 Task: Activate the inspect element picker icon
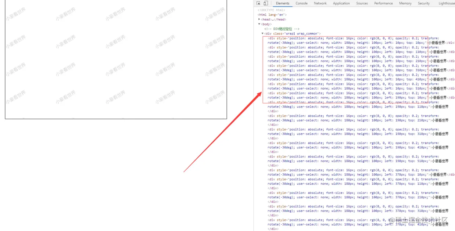click(x=258, y=3)
